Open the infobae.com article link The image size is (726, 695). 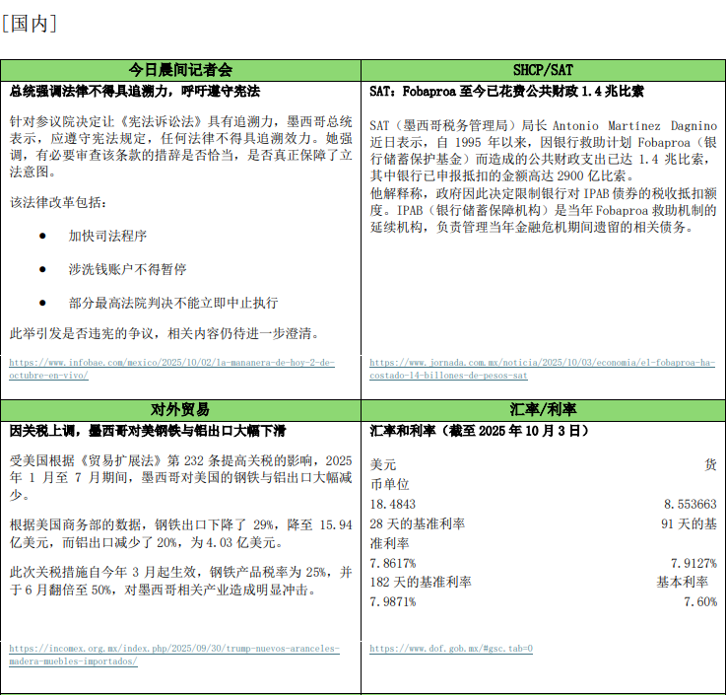pyautogui.click(x=171, y=363)
